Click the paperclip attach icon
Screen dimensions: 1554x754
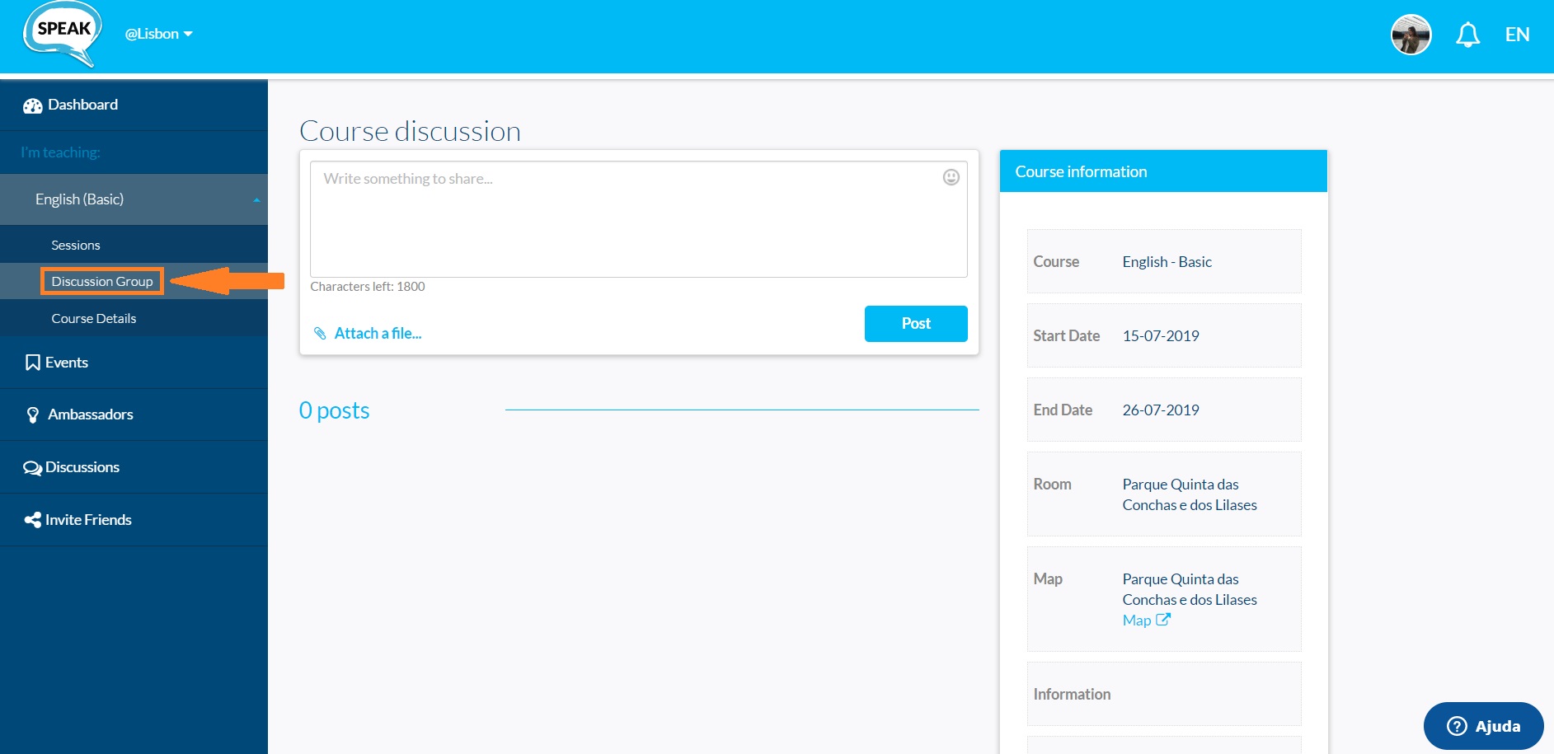click(x=320, y=334)
